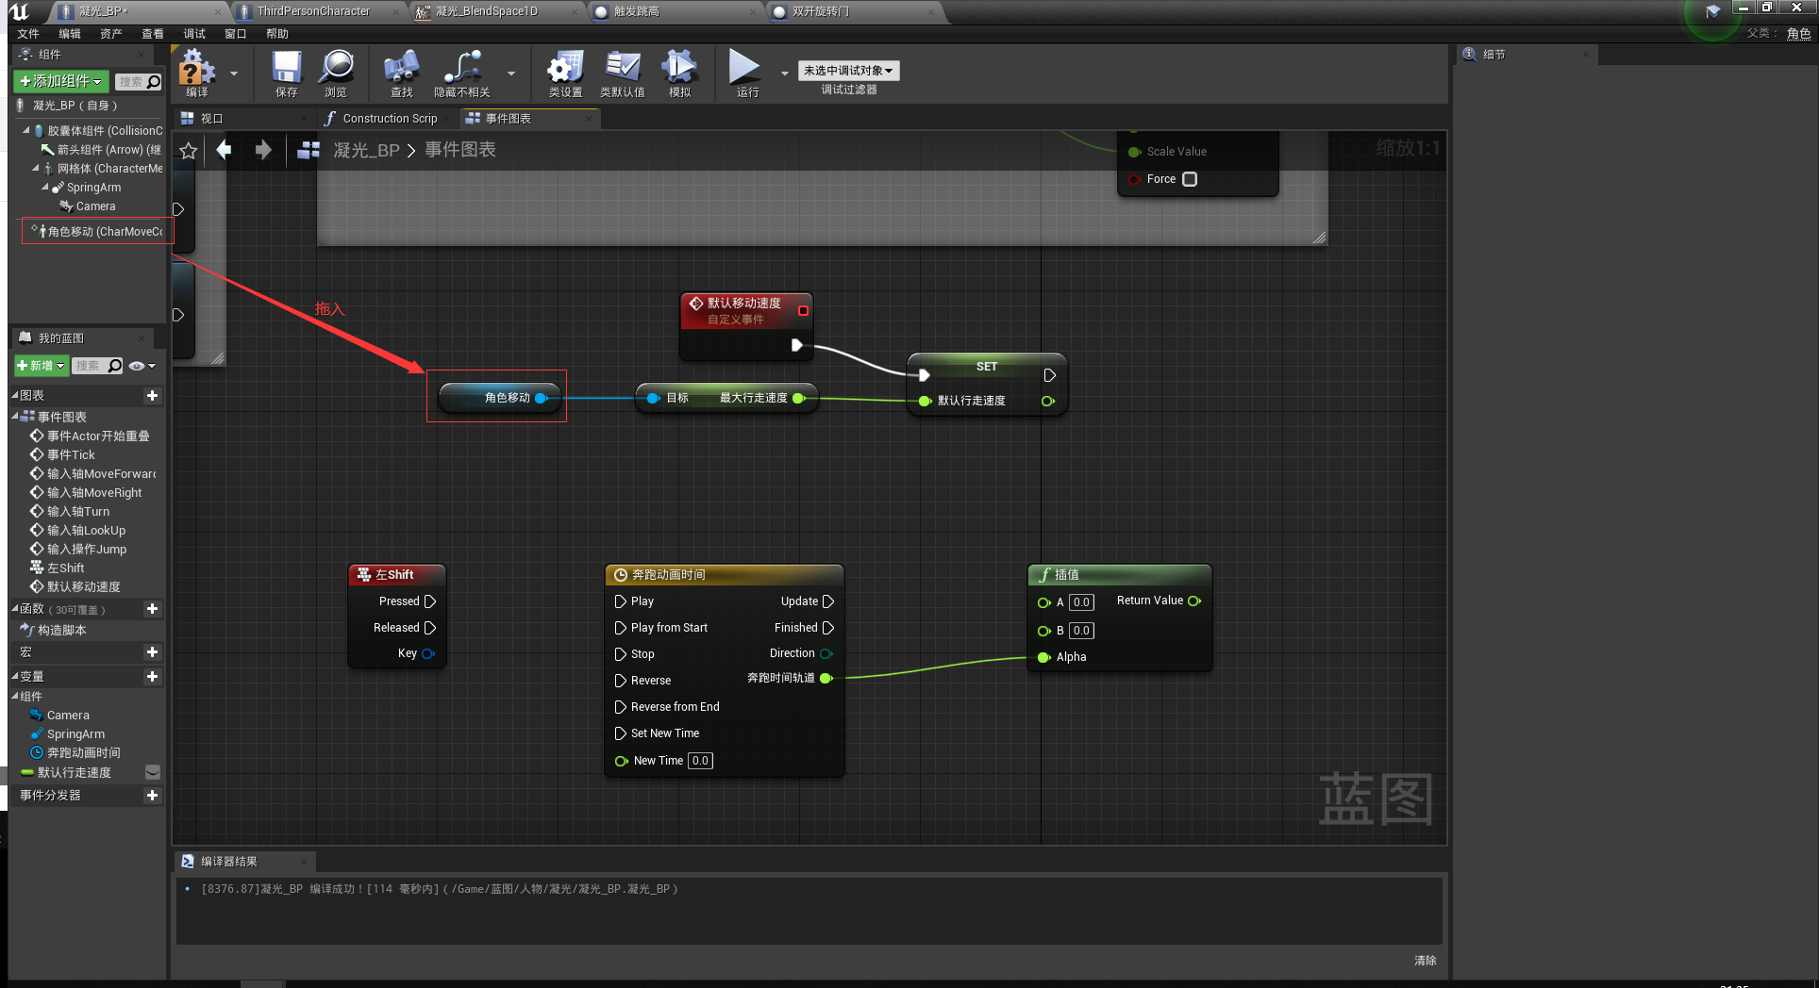Collapse the 网格体 (CharacterMesh) tree node
Viewport: 1819px width, 988px height.
(x=36, y=169)
